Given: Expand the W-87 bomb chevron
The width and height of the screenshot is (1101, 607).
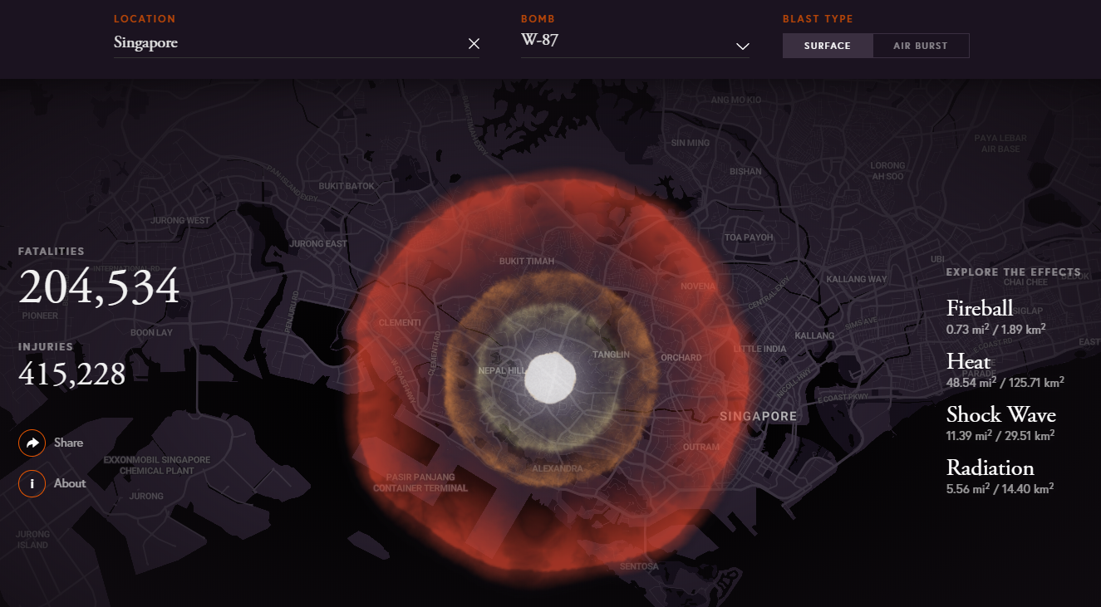Looking at the screenshot, I should point(741,47).
